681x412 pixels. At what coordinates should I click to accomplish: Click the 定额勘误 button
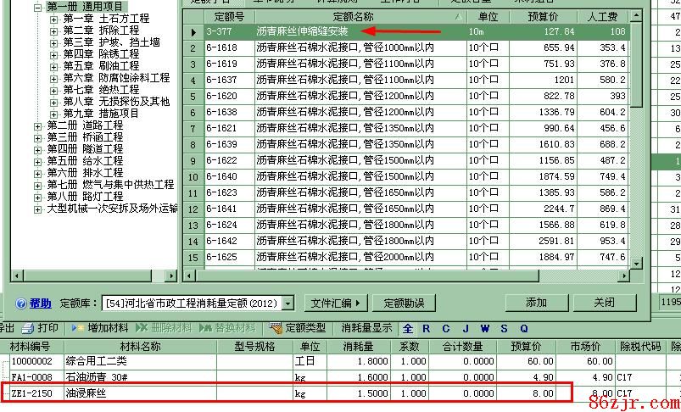(x=404, y=303)
